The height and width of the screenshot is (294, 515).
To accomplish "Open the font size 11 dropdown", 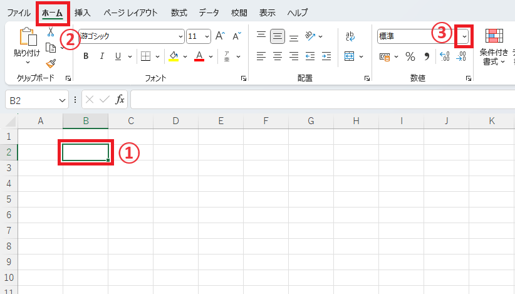I will click(207, 36).
